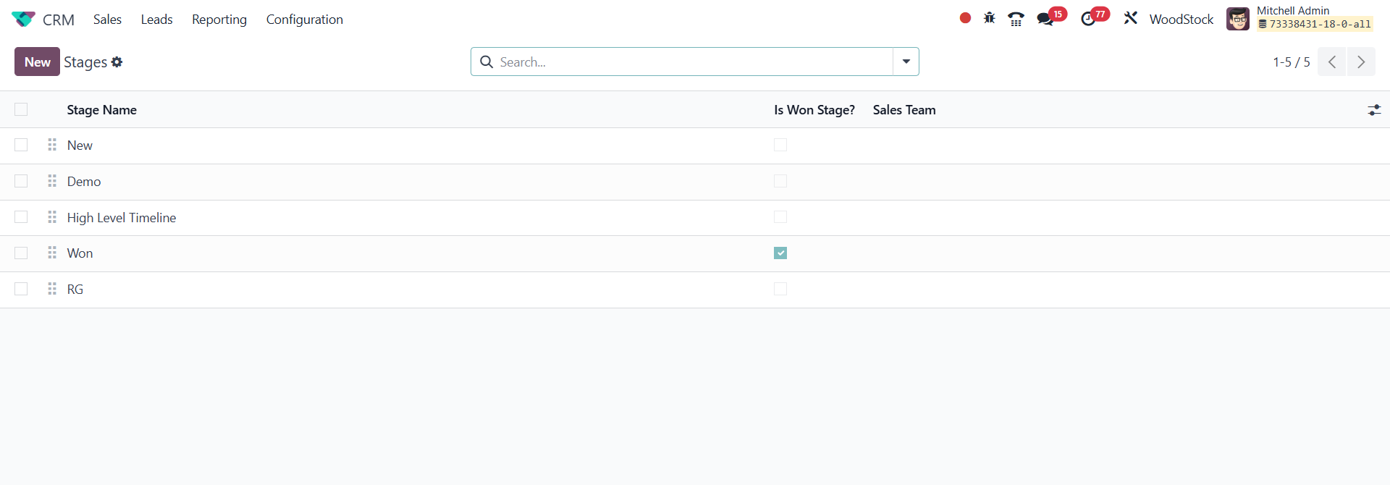1390x485 pixels.
Task: Click the New button to create stage
Action: [x=37, y=62]
